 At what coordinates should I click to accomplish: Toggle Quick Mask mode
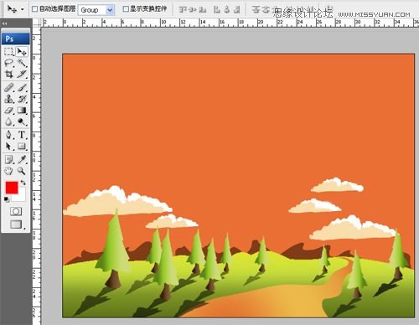tap(16, 211)
